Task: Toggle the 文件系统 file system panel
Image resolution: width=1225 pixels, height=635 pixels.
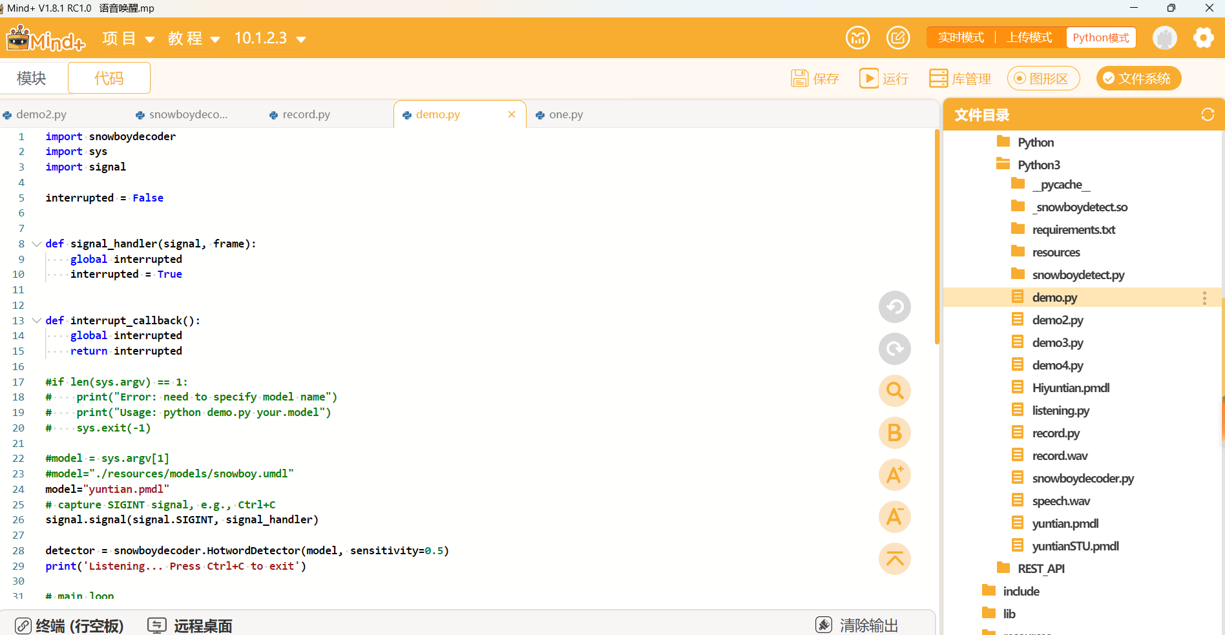Action: (1138, 78)
